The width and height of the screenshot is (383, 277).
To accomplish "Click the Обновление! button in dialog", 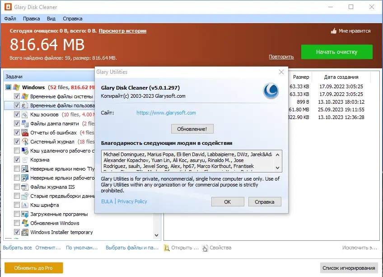I will coord(192,129).
